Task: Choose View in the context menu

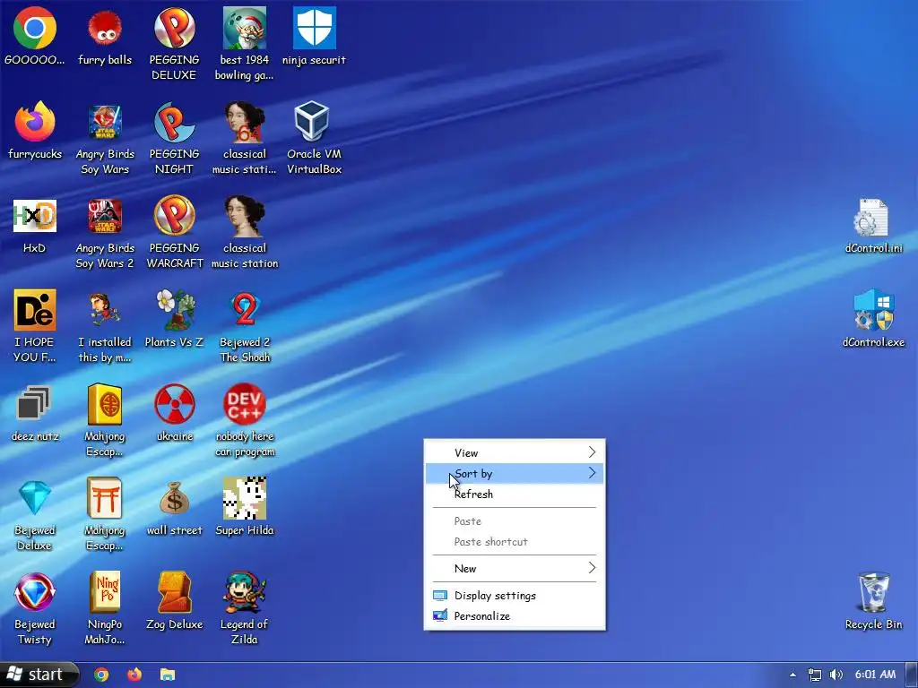Action: pos(515,452)
